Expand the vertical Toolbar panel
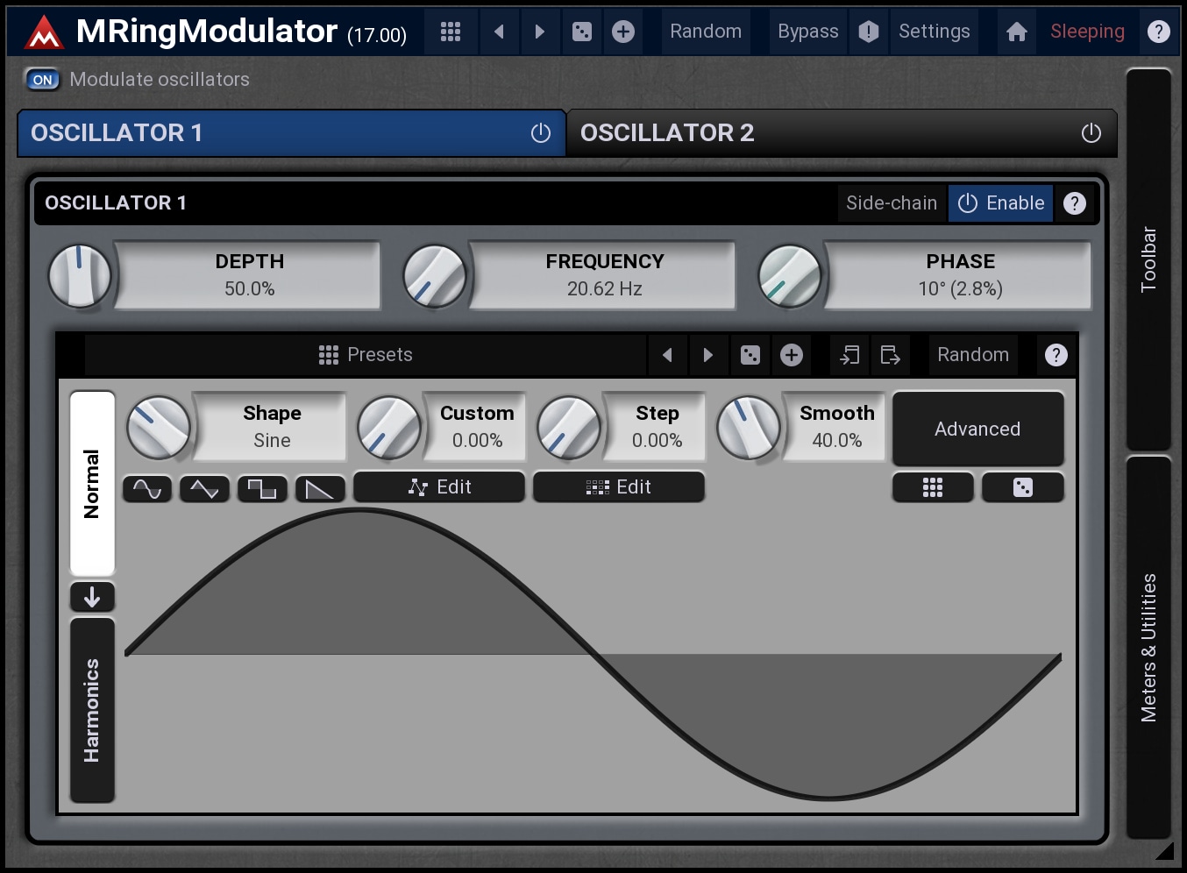Image resolution: width=1187 pixels, height=873 pixels. click(1148, 259)
